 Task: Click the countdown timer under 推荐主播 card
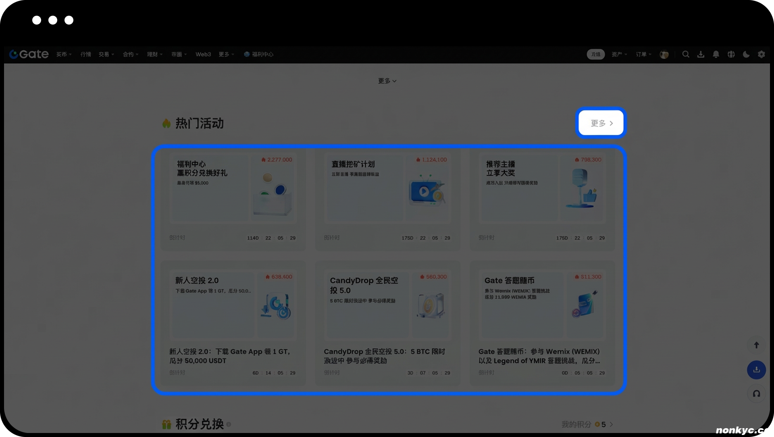[580, 238]
